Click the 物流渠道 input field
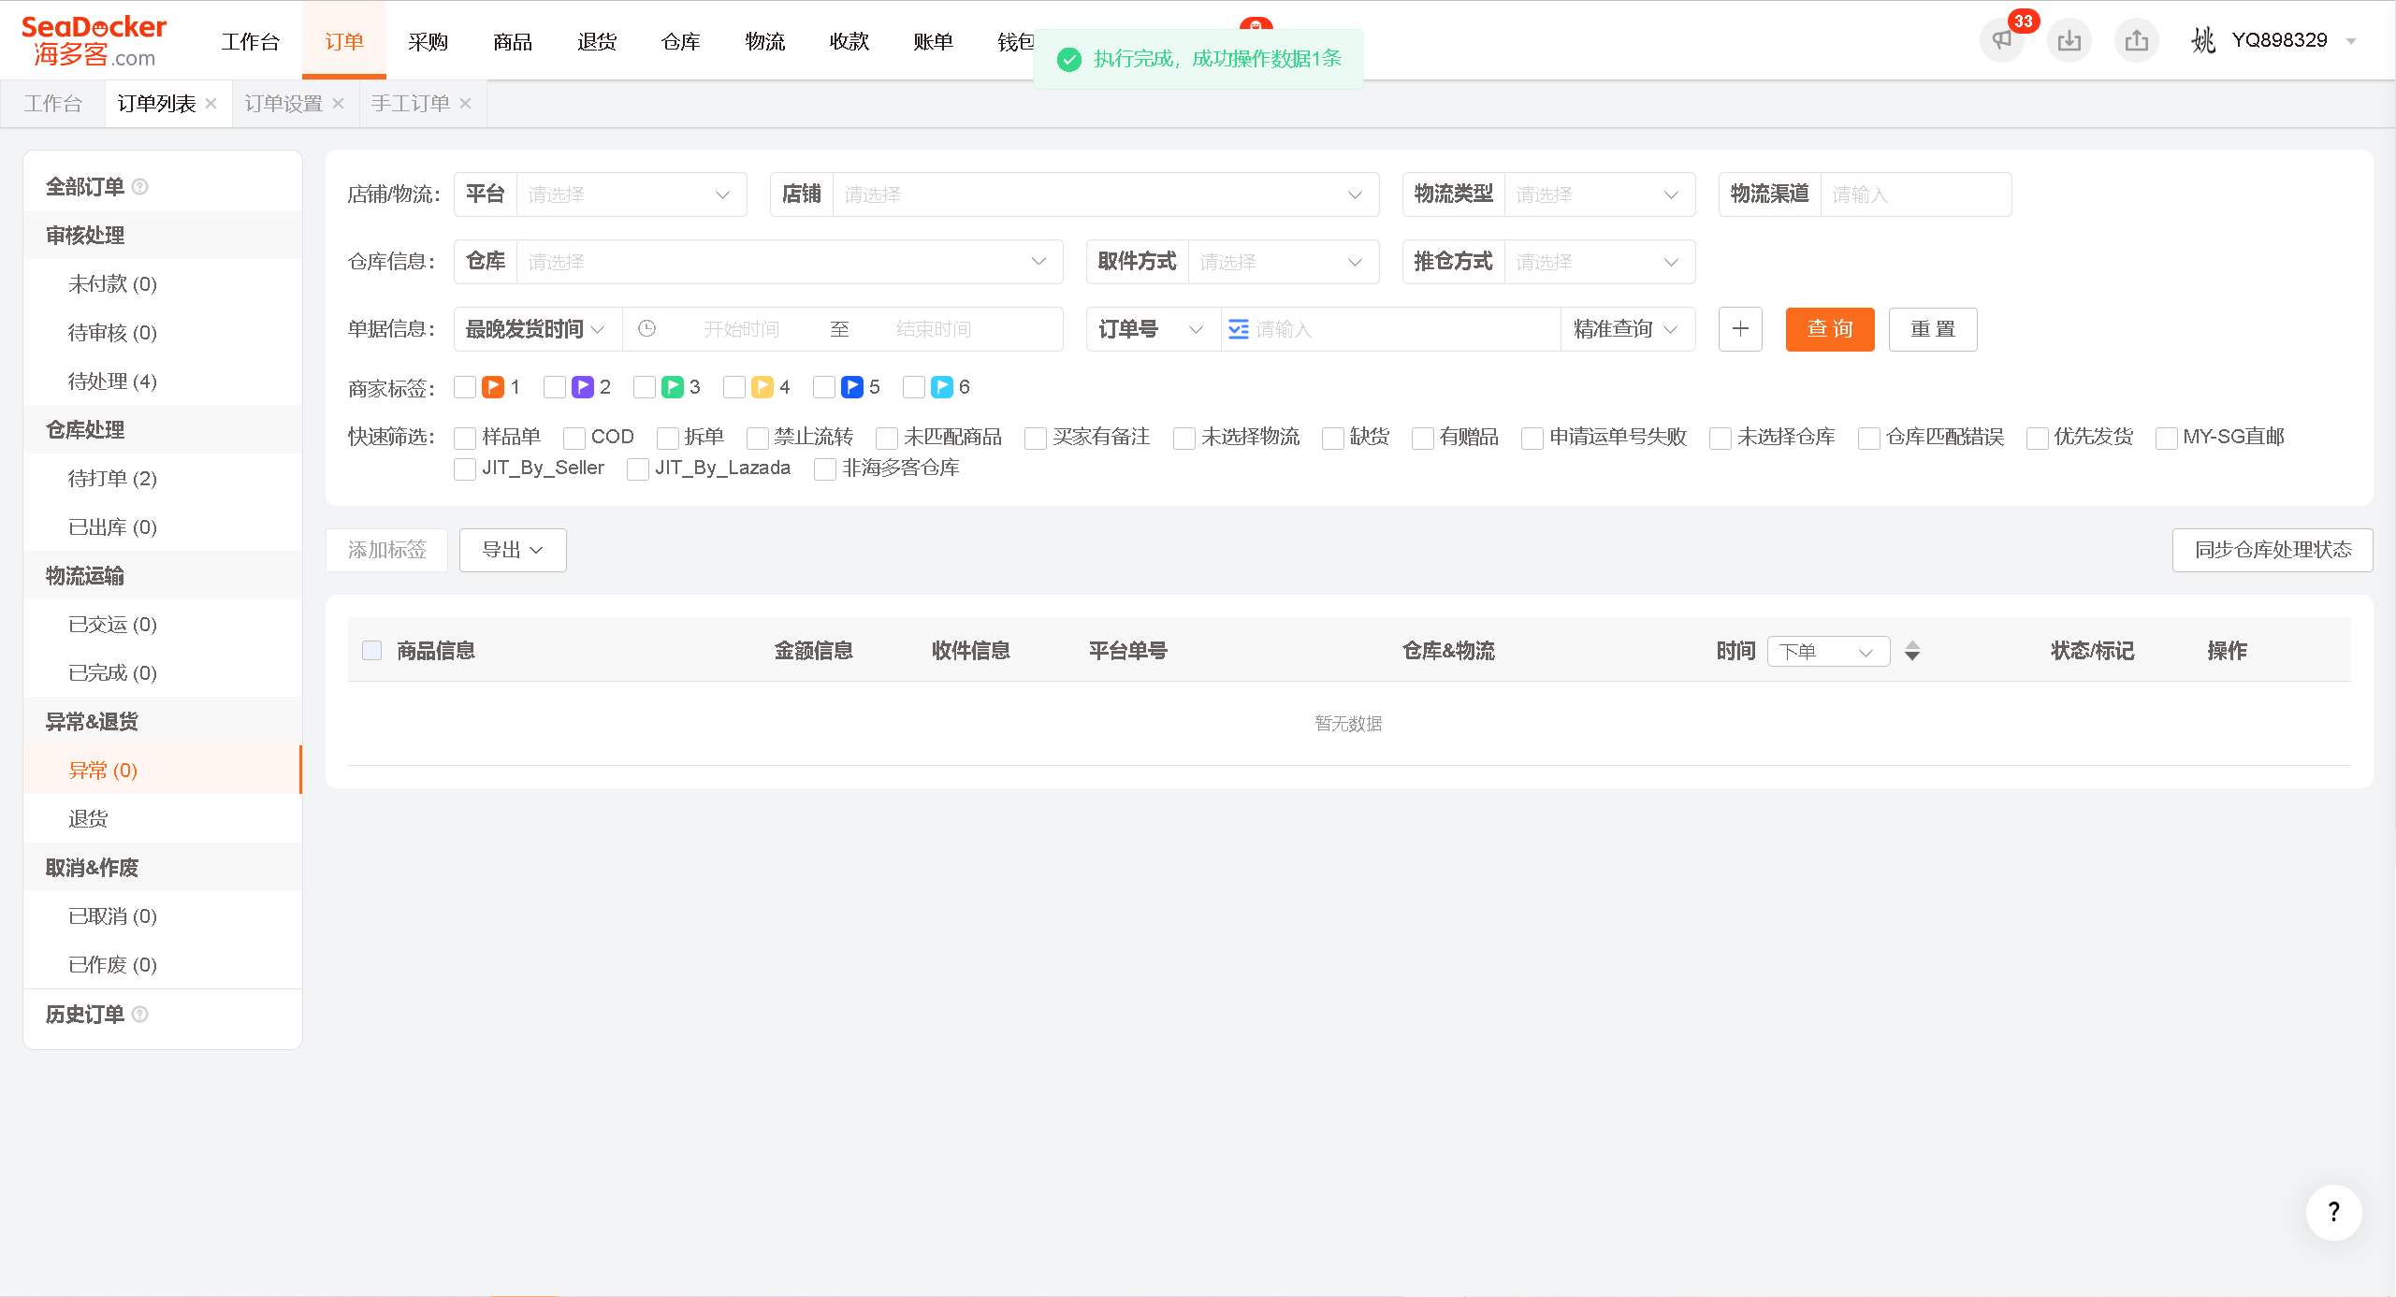Image resolution: width=2396 pixels, height=1297 pixels. (x=1915, y=195)
